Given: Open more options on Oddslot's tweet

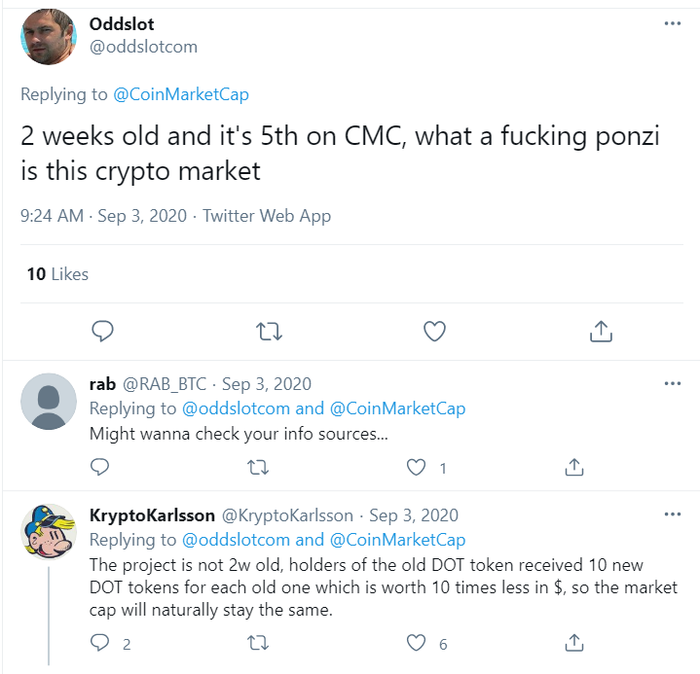Looking at the screenshot, I should tap(672, 22).
